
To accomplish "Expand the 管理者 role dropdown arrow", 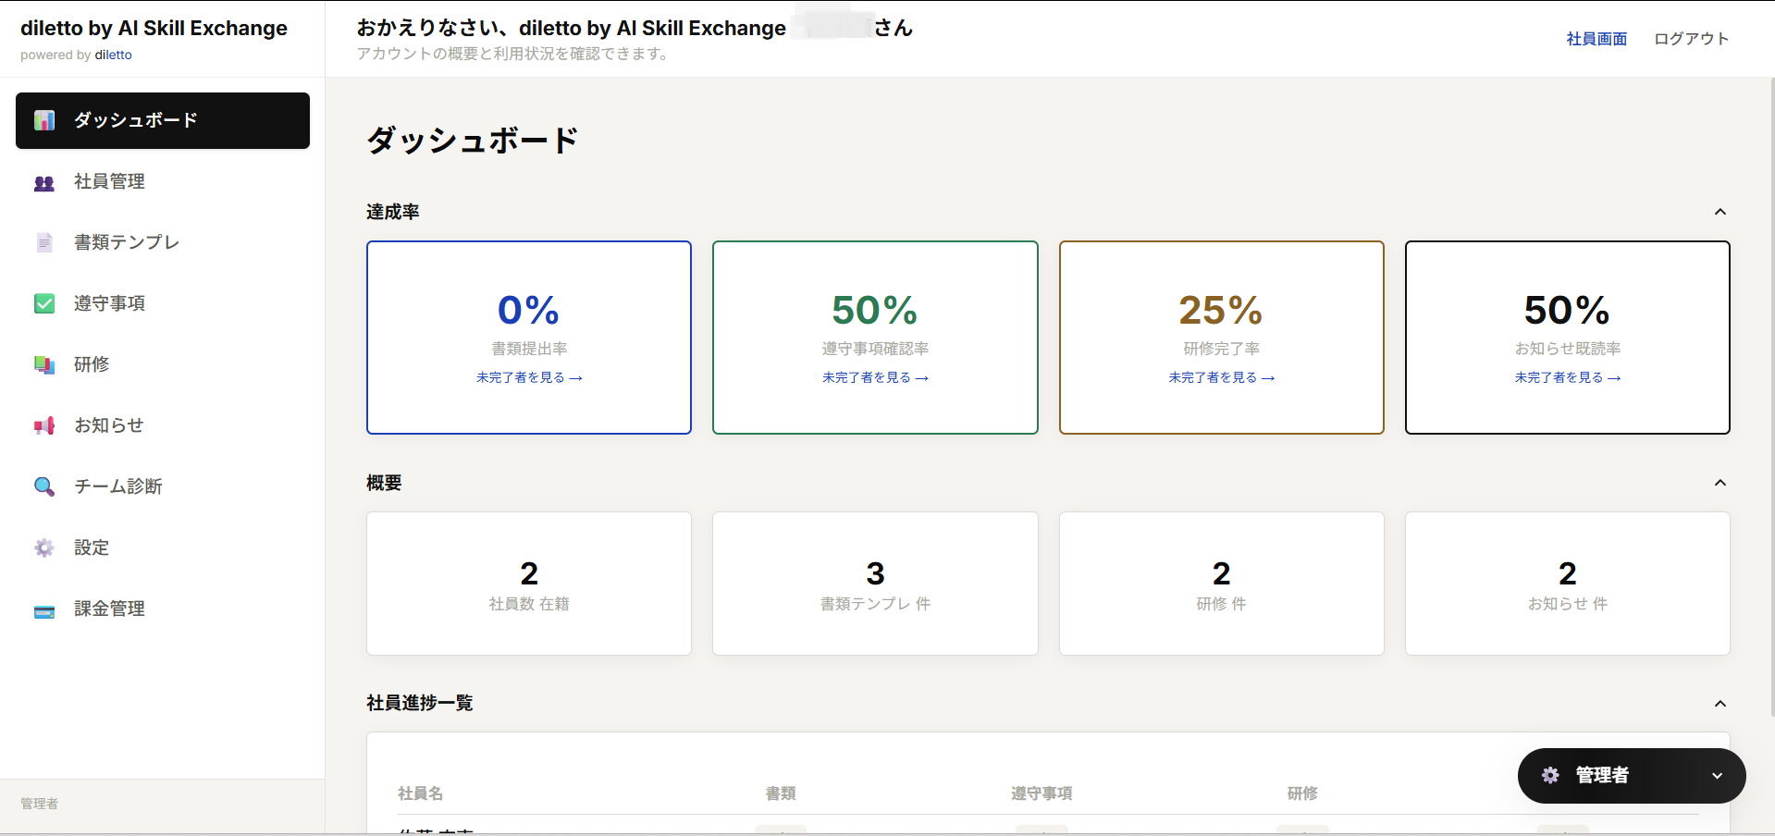I will point(1717,776).
